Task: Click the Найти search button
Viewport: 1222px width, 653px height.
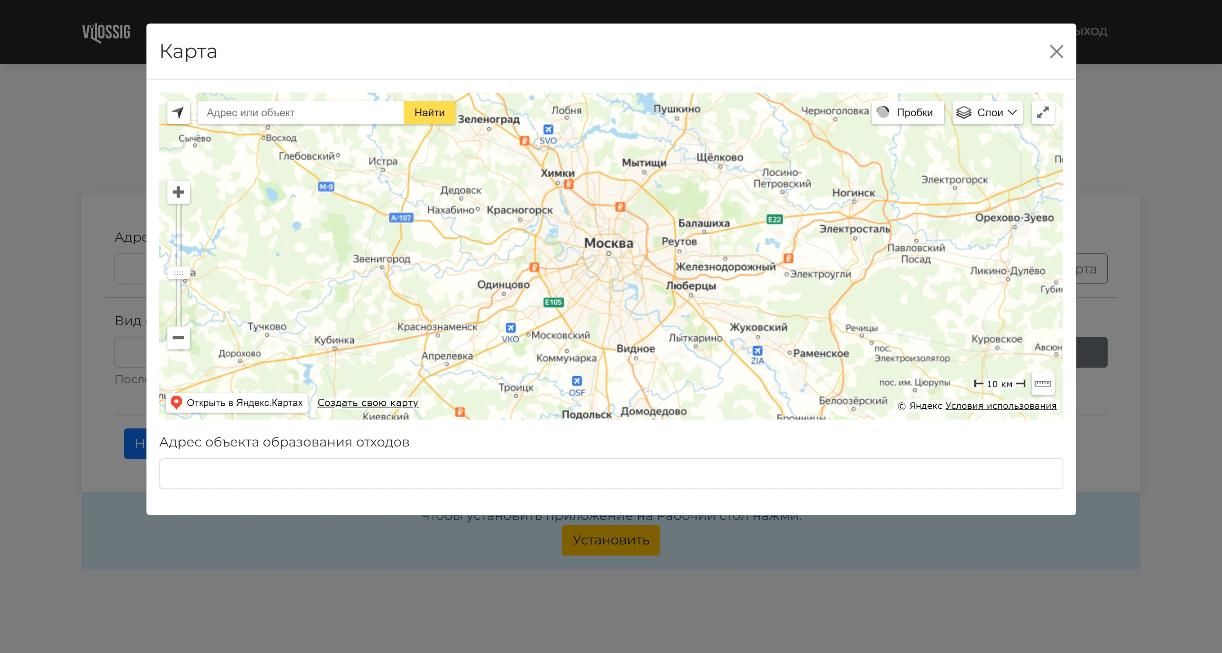Action: (429, 113)
